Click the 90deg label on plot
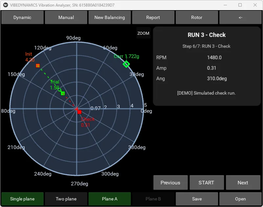 (73, 38)
